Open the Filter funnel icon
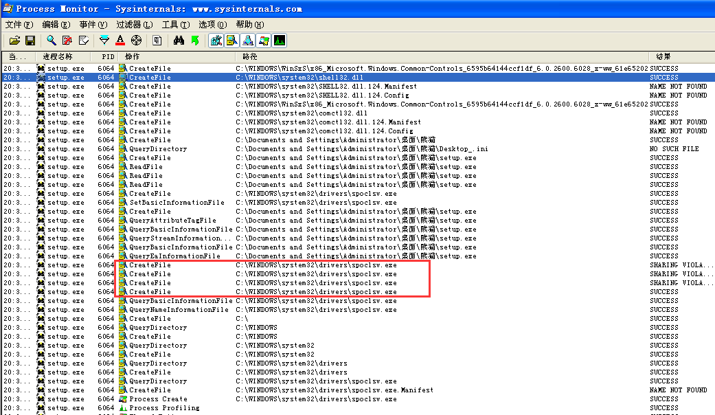 coord(104,41)
